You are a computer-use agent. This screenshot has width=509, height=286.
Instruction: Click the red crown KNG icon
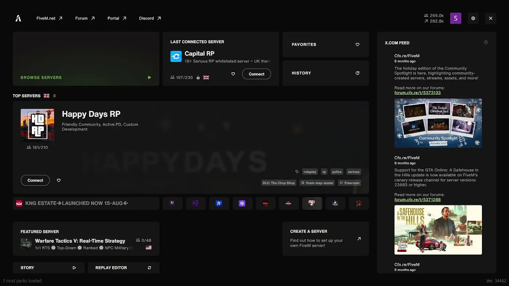pos(19,203)
